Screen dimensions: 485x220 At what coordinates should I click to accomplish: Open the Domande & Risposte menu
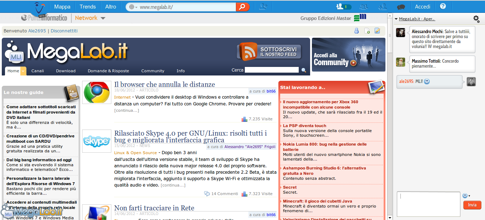108,71
